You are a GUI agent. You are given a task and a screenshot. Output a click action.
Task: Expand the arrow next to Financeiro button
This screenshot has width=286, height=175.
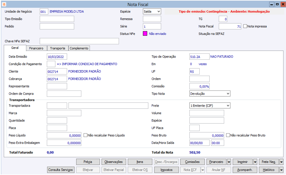click(229, 162)
